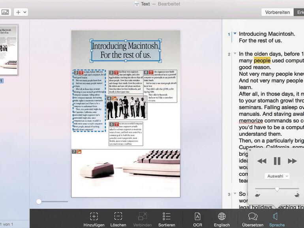Run OCR from the bottom toolbar
The height and width of the screenshot is (228, 304).
(x=197, y=216)
